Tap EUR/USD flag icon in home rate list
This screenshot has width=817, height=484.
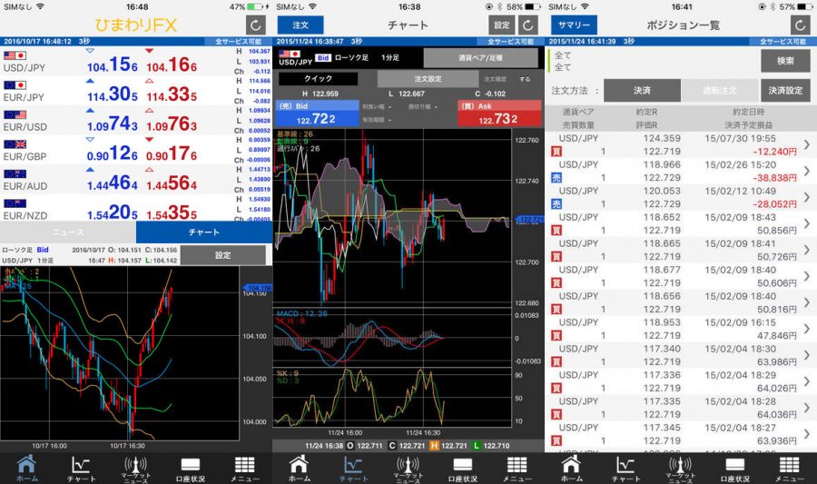[x=15, y=114]
